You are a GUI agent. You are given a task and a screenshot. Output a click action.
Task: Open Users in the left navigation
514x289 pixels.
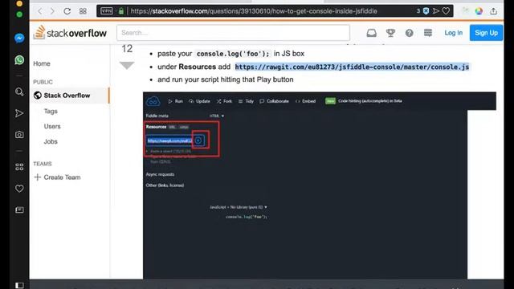point(52,126)
